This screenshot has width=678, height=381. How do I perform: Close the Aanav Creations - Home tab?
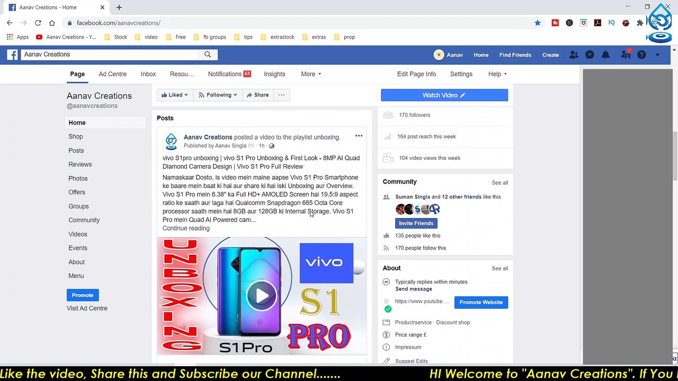click(102, 7)
